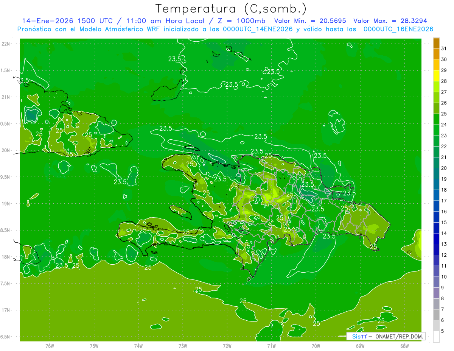Pick the dark blue swatch between 13 and 14
This screenshot has width=454, height=351.
tap(436, 239)
